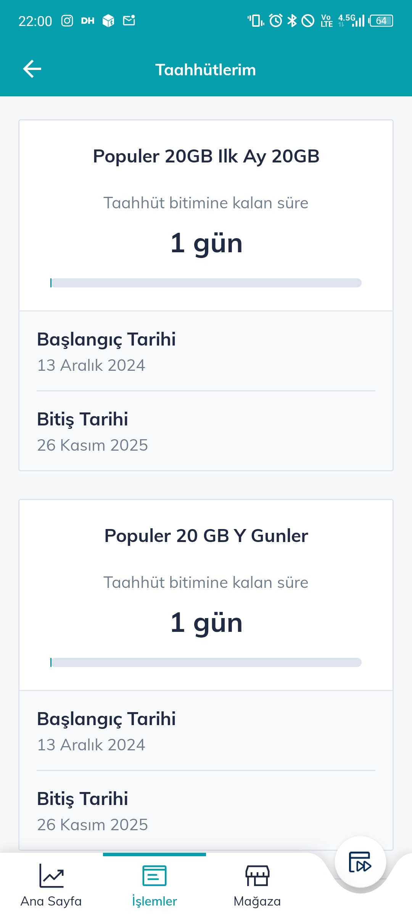Tap the first commitment progress bar
412x917 pixels.
point(206,283)
